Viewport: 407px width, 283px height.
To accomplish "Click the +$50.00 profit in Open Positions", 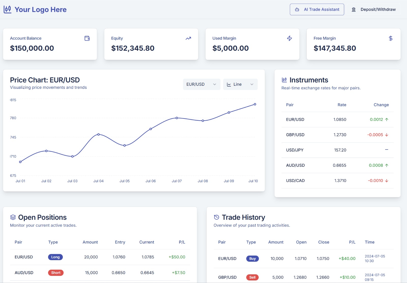I will (x=177, y=257).
